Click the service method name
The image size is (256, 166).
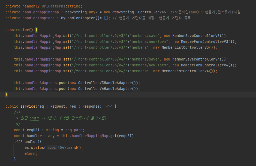point(28,106)
